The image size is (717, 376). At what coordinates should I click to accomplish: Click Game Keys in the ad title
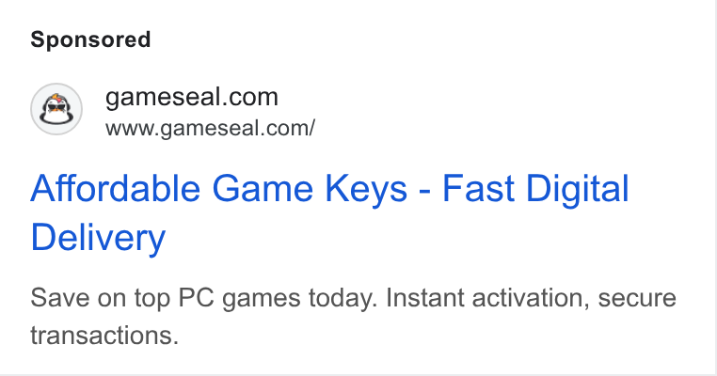point(310,188)
